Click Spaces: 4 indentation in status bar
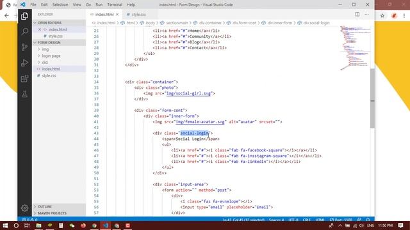410x230 pixels. tap(276, 220)
